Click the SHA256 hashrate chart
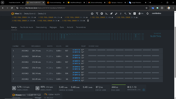176x99 pixels. tap(78, 37)
